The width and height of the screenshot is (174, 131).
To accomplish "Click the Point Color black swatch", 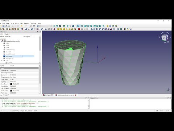I will (11, 91).
